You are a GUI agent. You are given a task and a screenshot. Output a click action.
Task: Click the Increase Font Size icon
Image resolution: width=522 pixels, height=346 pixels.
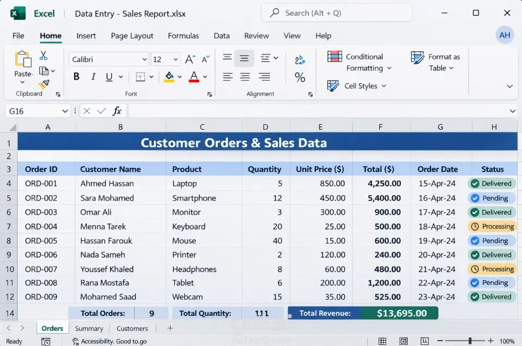tap(190, 59)
